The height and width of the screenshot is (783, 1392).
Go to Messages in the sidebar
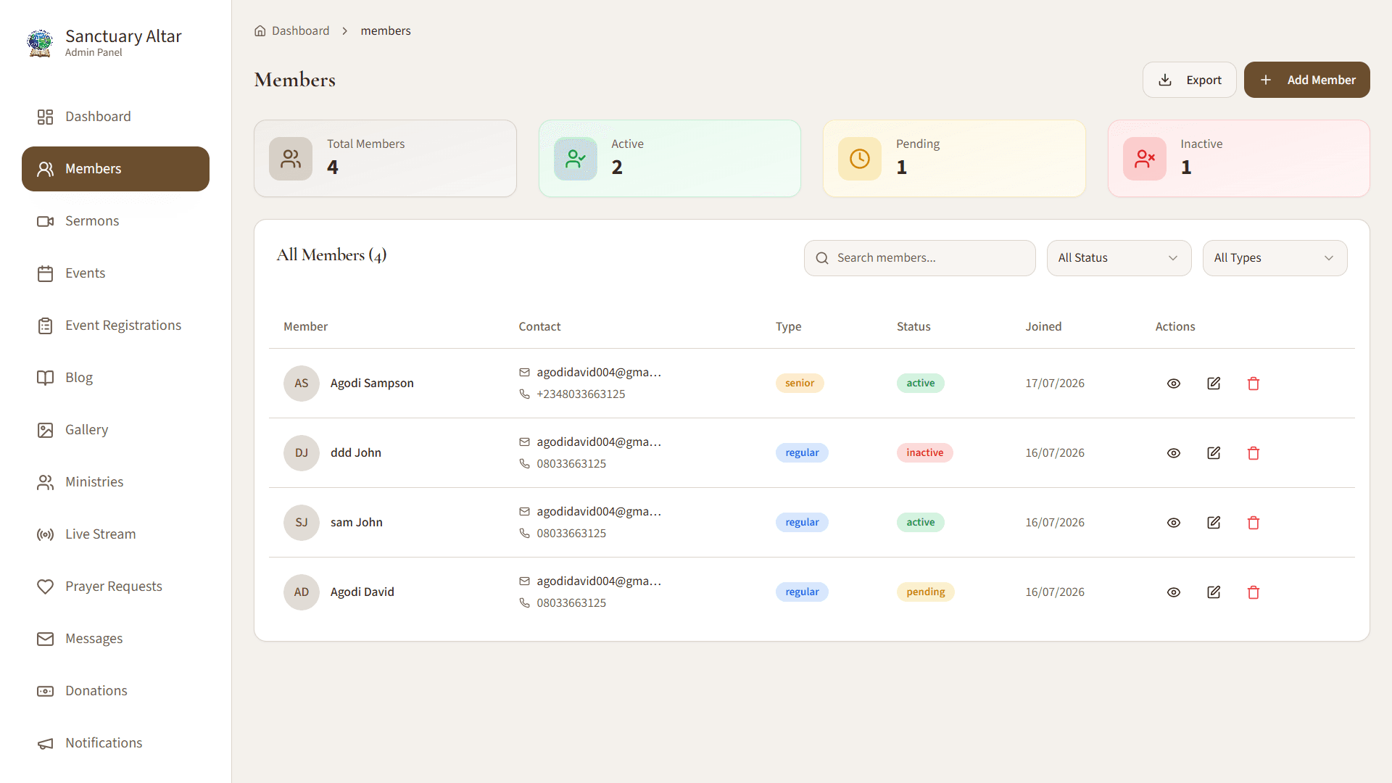(115, 639)
